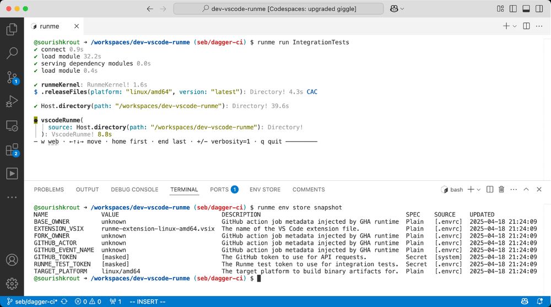Open the Search view in activity bar
551x307 pixels.
[x=12, y=53]
